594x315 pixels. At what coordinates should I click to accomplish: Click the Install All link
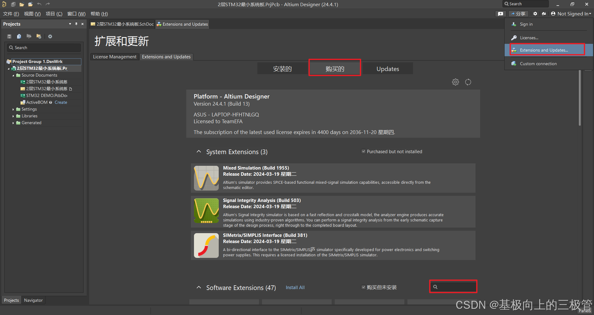pyautogui.click(x=295, y=288)
